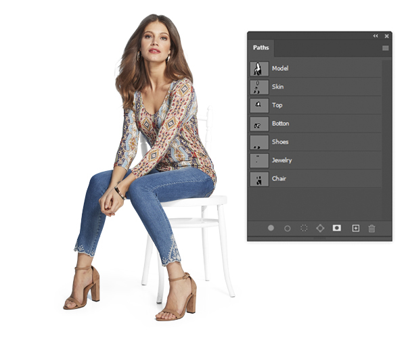This screenshot has width=406, height=338.
Task: Stroke path with brush icon
Action: coord(288,228)
